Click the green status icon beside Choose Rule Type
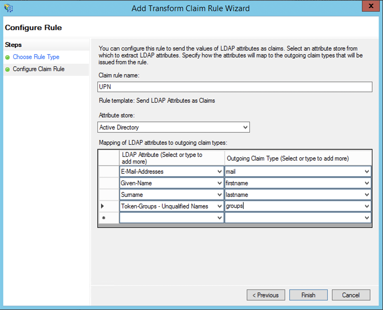383x310 pixels. (x=8, y=57)
